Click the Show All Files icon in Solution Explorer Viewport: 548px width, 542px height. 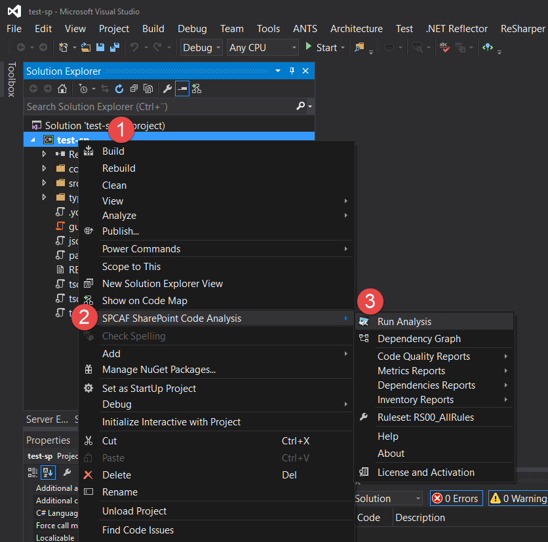pyautogui.click(x=148, y=88)
